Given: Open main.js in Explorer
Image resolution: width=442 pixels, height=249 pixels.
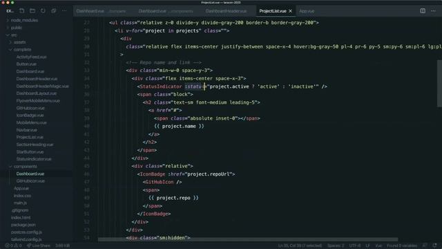Looking at the screenshot, I should [20, 203].
